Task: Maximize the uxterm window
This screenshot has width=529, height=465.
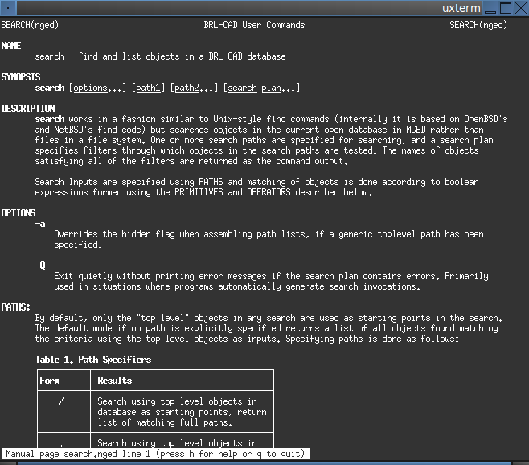Action: point(505,8)
